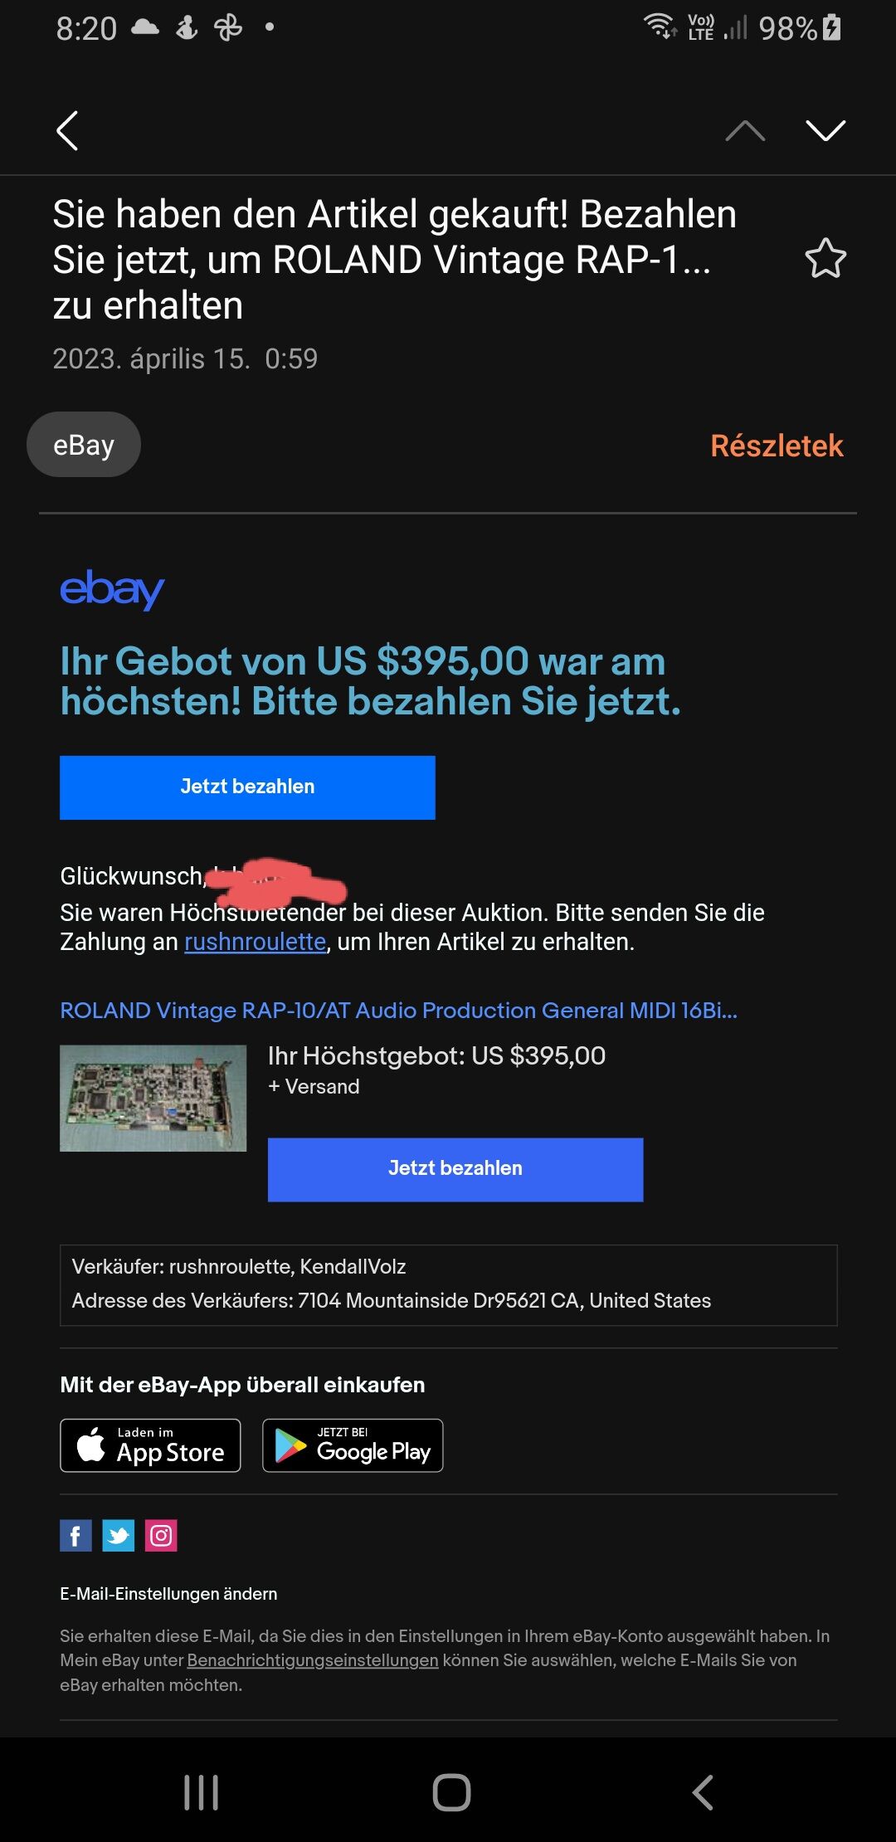Image resolution: width=896 pixels, height=1842 pixels.
Task: Open ROLAND Vintage RAP-10/AT listing title
Action: tap(398, 1011)
